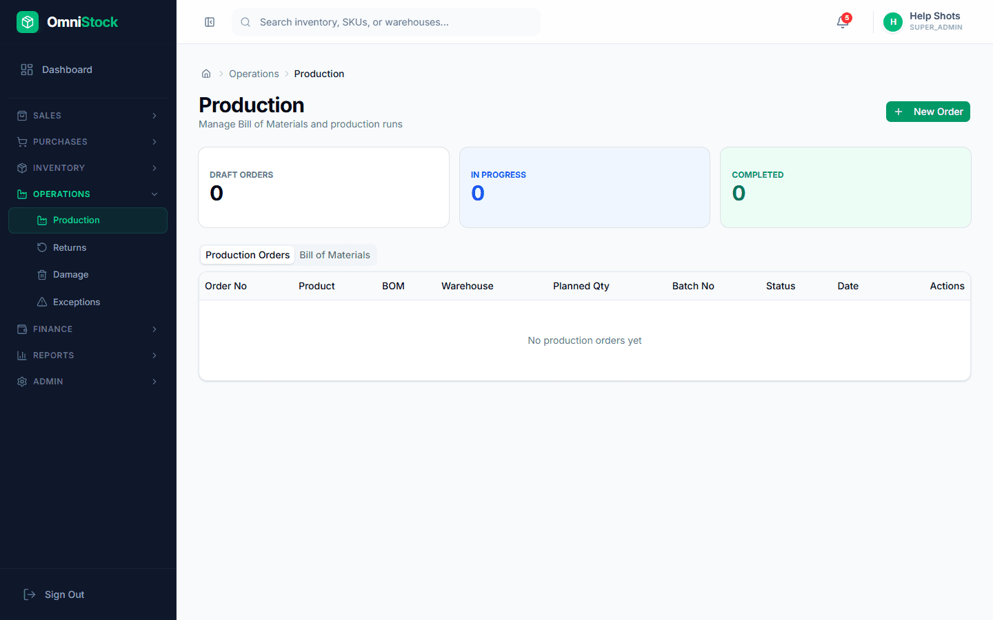Click the Exceptions warning triangle icon
The height and width of the screenshot is (620, 993).
[x=42, y=302]
